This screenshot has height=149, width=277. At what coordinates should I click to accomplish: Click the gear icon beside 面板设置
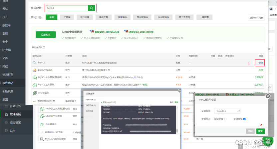7,122
